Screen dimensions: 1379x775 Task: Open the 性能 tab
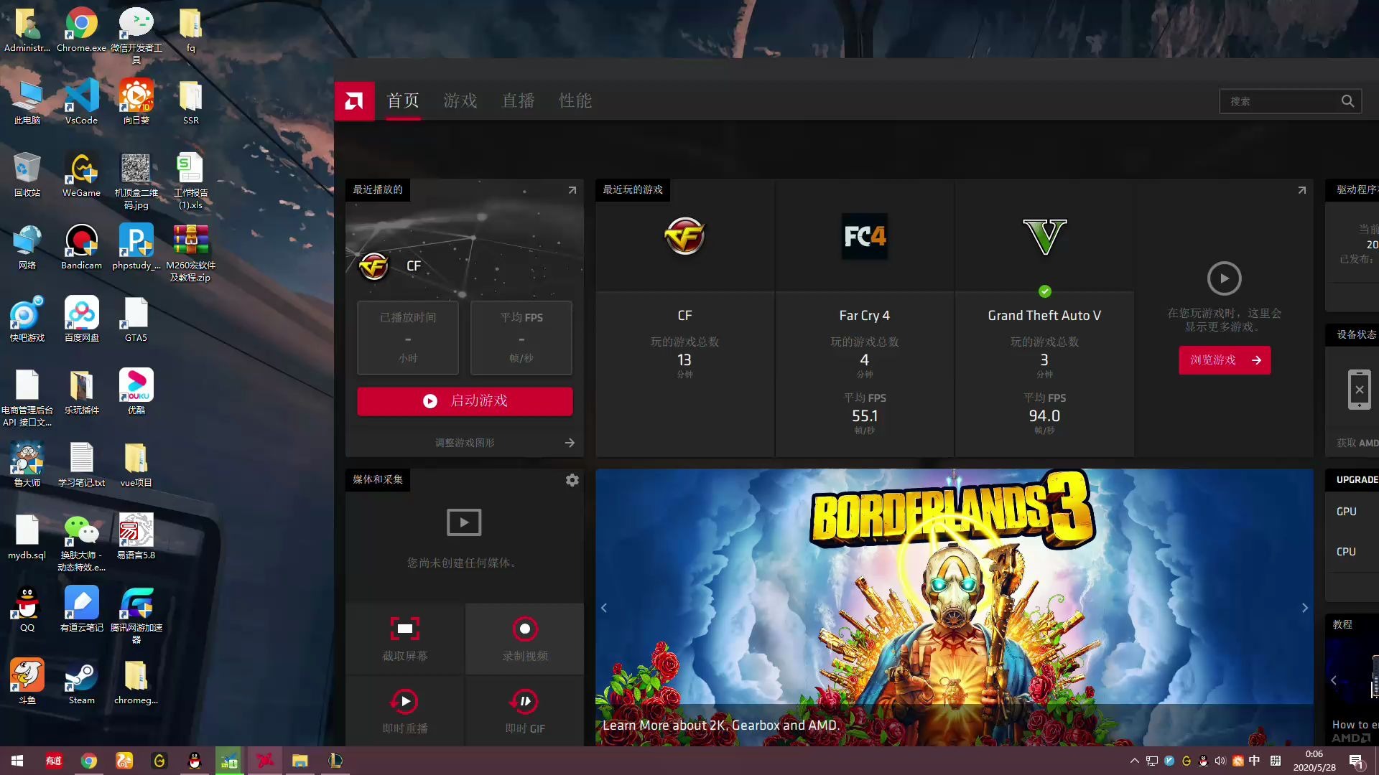[575, 101]
